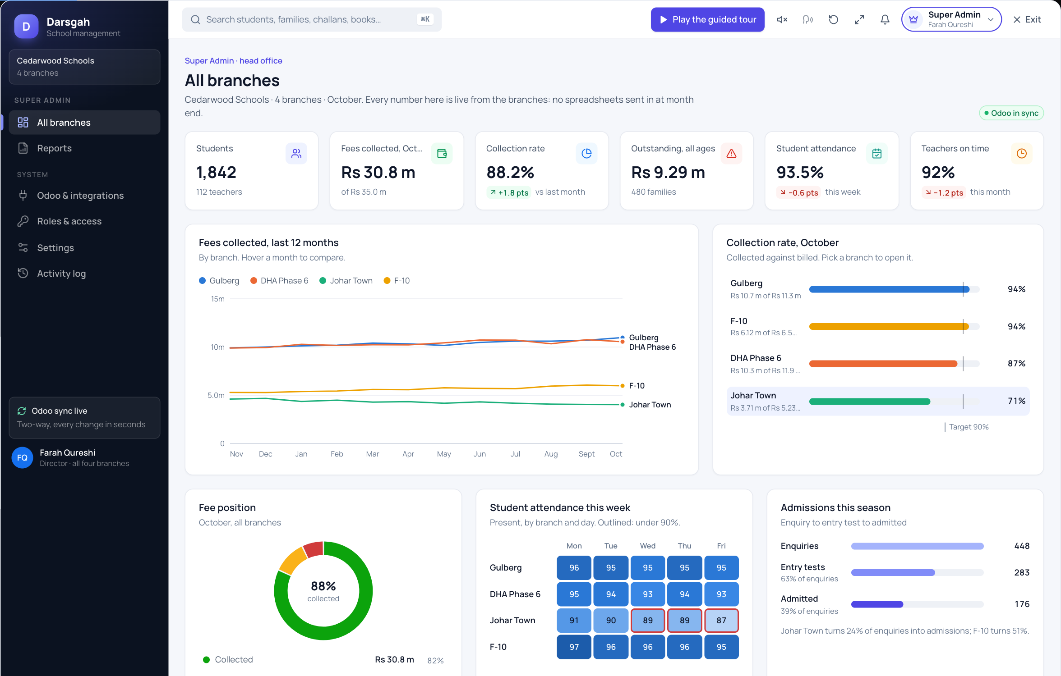Click the Gulberg collection rate bar
The image size is (1061, 676).
[894, 289]
